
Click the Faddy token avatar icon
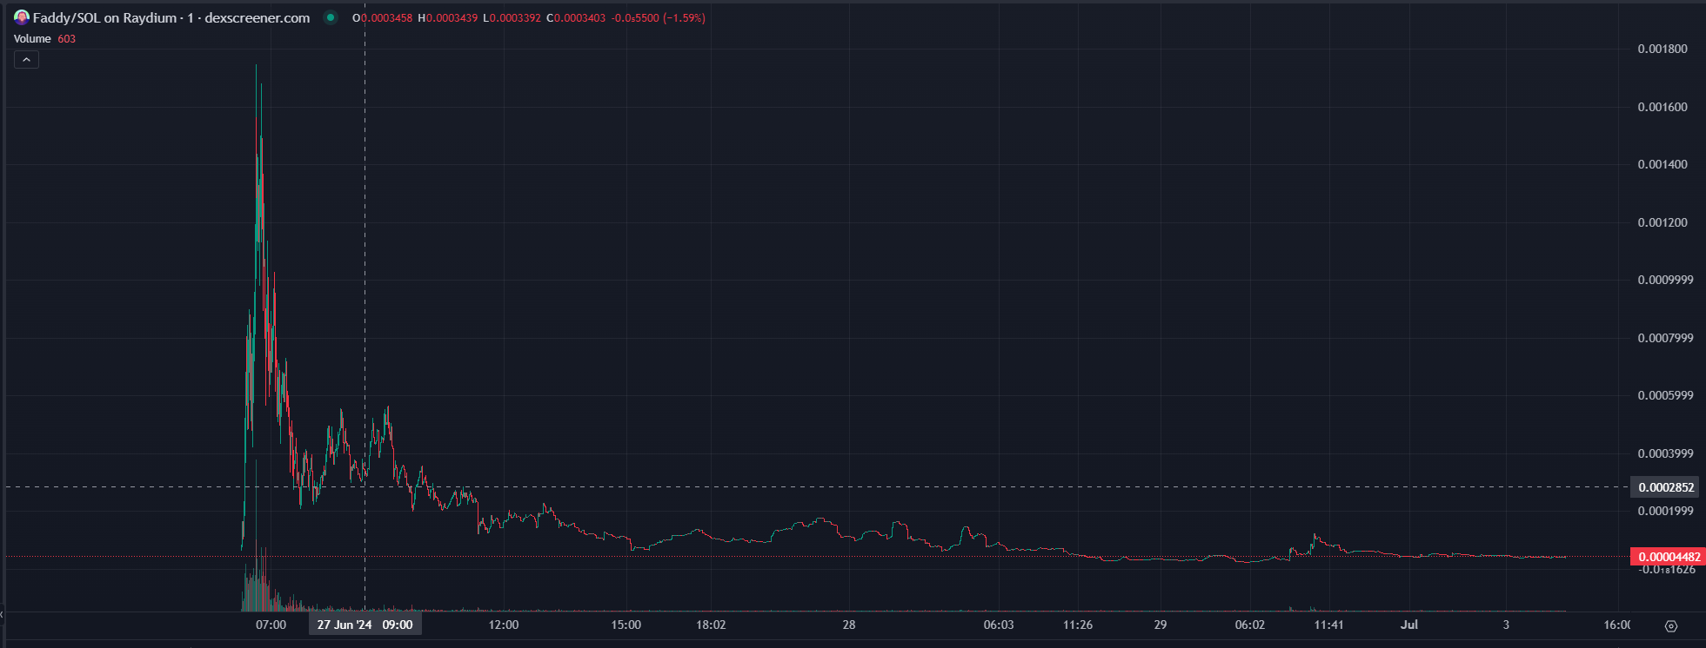pyautogui.click(x=22, y=17)
